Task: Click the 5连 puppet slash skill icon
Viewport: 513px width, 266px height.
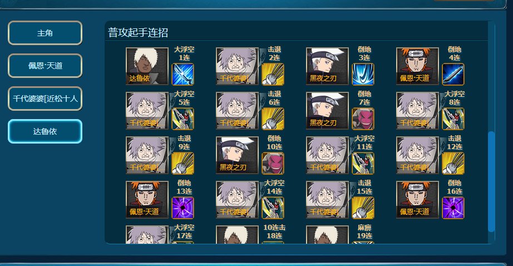Action: point(183,119)
